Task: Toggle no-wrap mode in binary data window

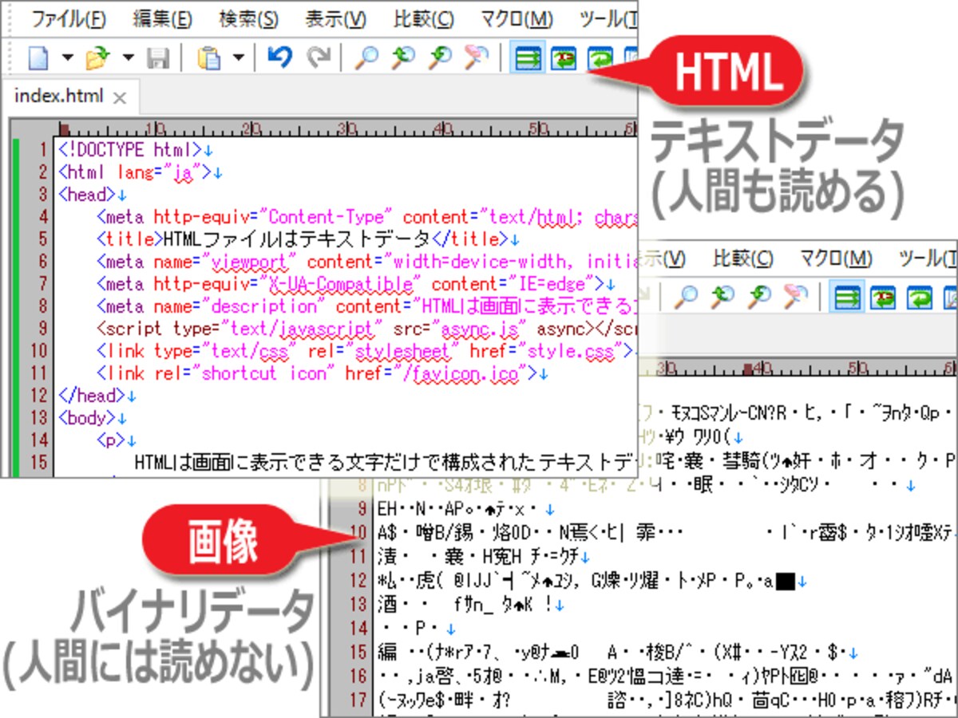Action: point(847,298)
